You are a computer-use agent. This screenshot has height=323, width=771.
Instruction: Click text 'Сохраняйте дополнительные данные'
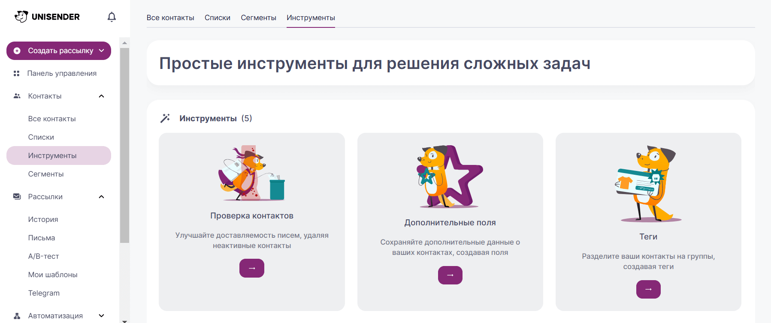[447, 242]
